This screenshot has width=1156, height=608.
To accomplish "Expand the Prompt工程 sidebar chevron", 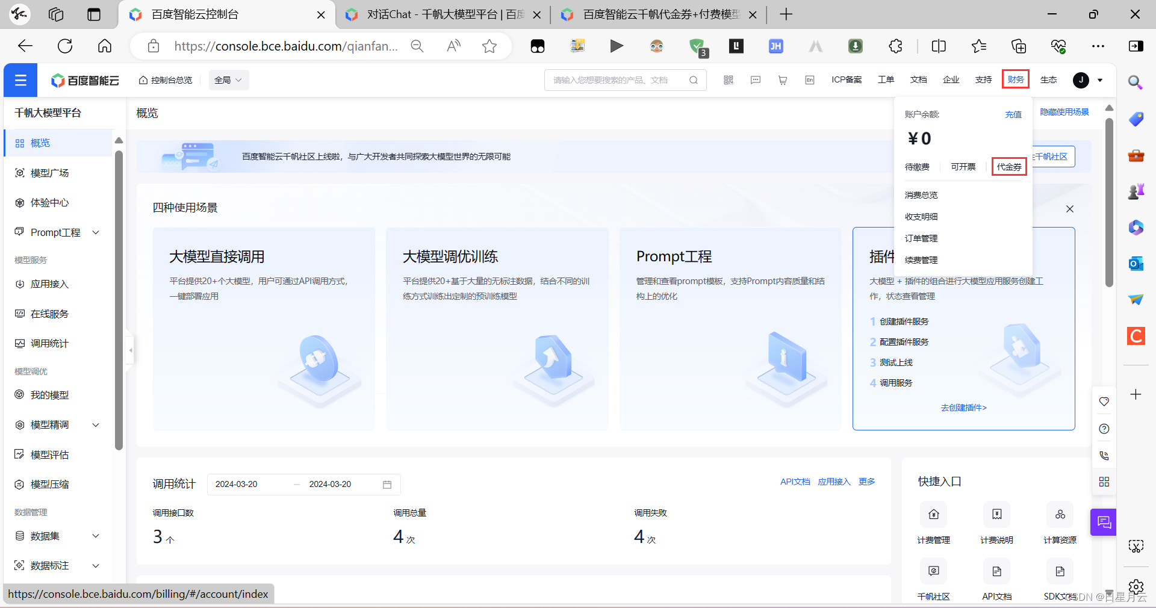I will tap(96, 232).
